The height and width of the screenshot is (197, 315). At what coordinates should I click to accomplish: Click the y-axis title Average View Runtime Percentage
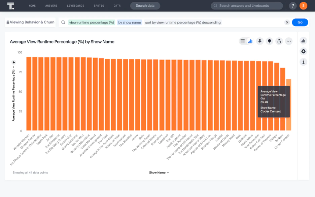(x=13, y=95)
